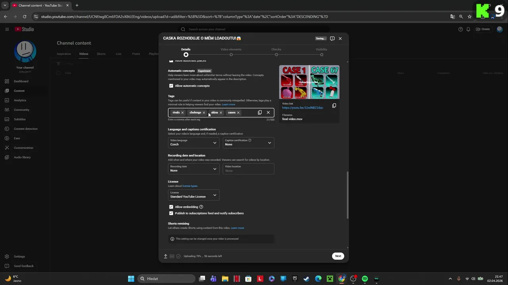Viewport: 508px width, 285px height.
Task: Click the help icon next to Caption certification
Action: tap(250, 140)
